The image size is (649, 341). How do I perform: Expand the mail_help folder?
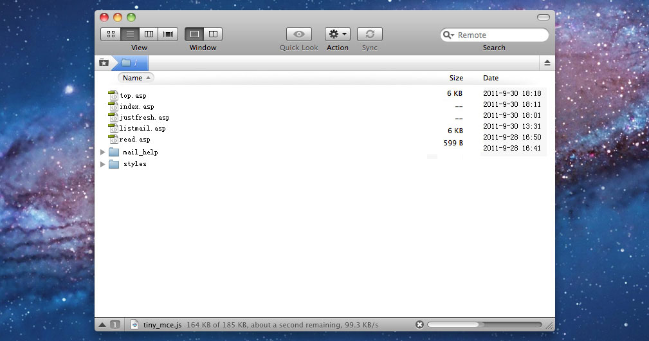tap(102, 152)
